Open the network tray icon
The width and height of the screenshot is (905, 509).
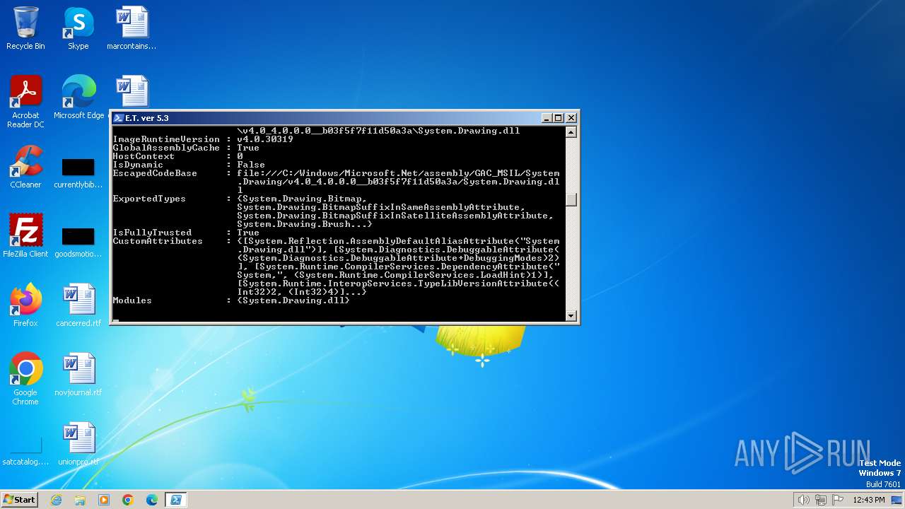(821, 500)
